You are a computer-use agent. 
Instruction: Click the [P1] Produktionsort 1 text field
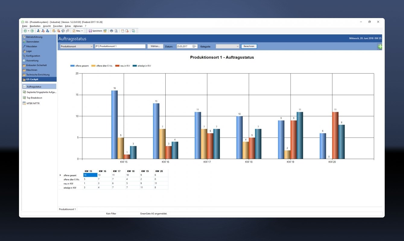pos(120,46)
